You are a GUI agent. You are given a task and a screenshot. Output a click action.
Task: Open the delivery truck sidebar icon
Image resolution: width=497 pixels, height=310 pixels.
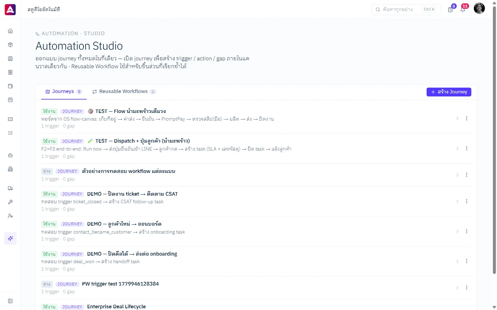[x=10, y=188]
